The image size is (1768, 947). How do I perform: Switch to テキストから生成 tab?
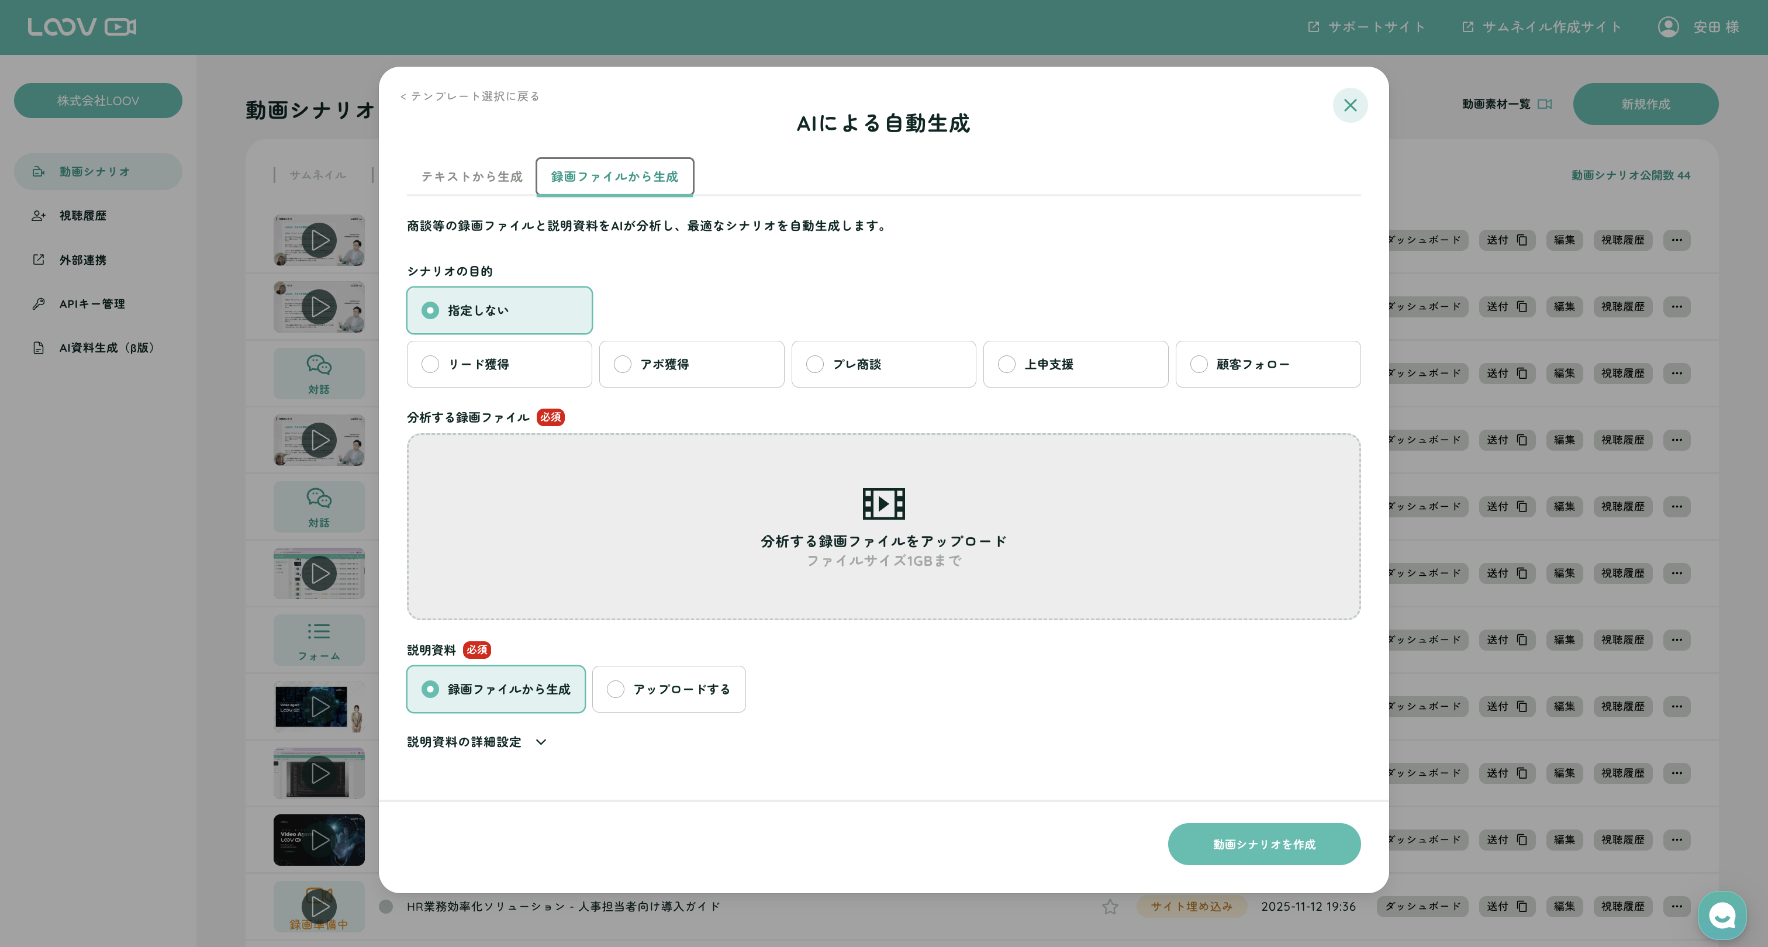click(x=471, y=177)
